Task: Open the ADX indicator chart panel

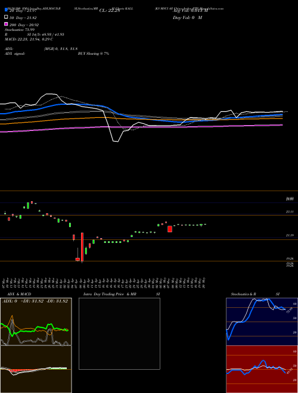Action: click(x=36, y=322)
